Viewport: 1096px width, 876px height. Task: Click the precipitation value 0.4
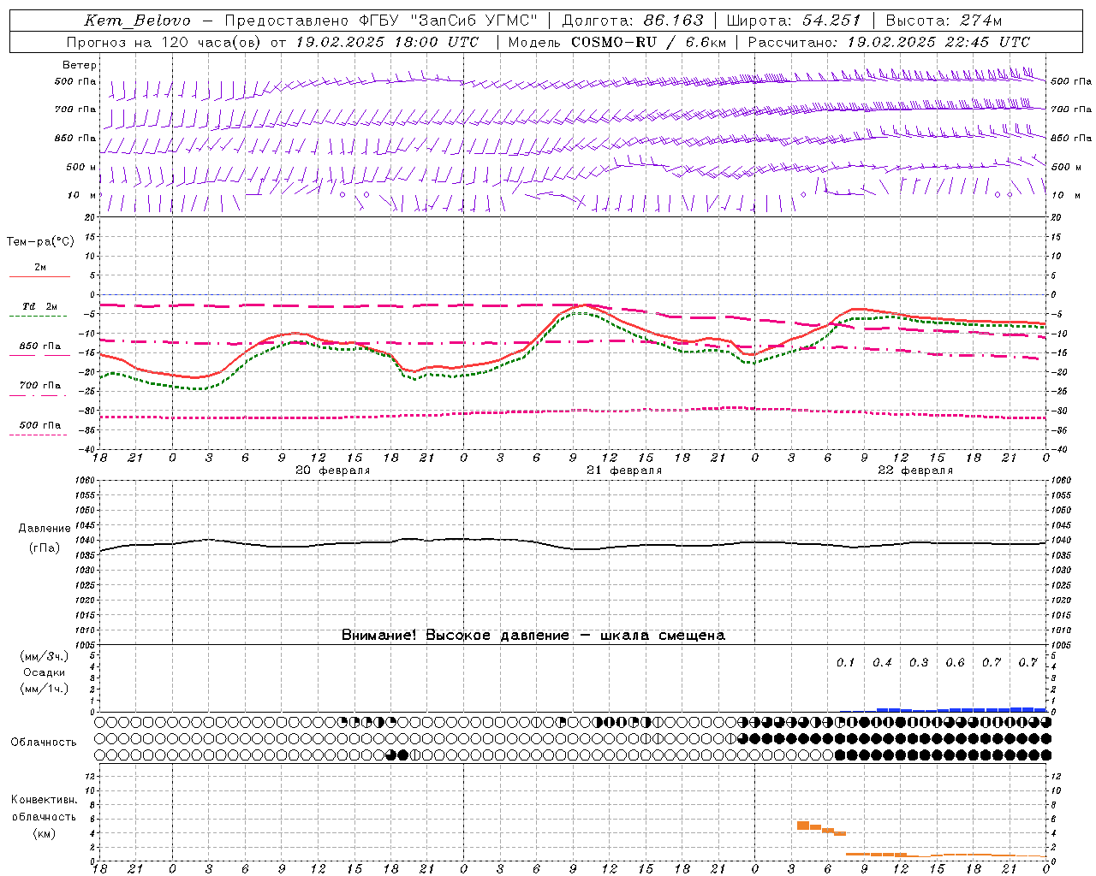(882, 662)
